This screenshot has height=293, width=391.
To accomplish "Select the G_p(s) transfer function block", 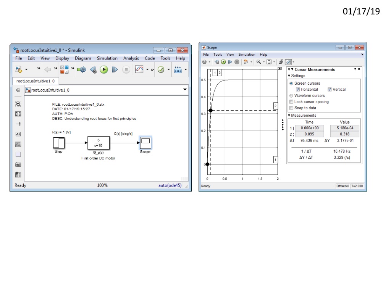I will pyautogui.click(x=99, y=143).
